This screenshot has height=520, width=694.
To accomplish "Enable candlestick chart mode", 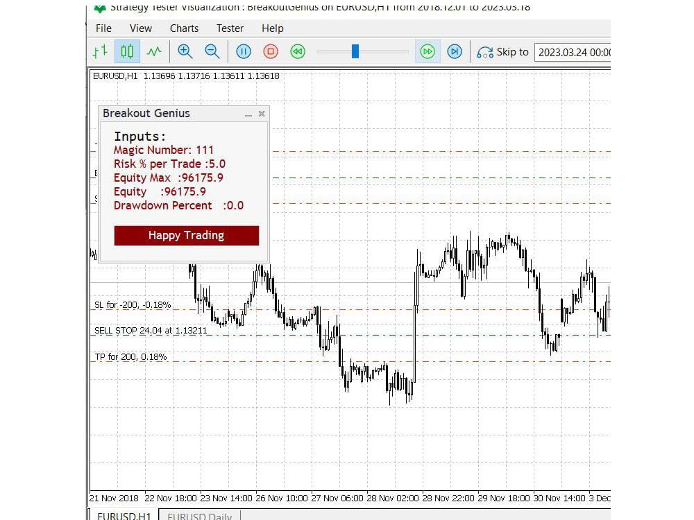I will [126, 51].
